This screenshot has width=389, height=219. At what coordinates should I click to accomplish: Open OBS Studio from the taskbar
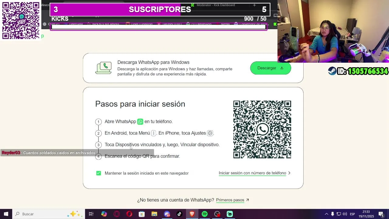(x=217, y=214)
